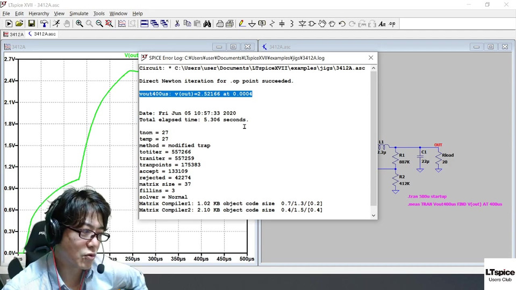Switch to the 3412A waveform tab
Image resolution: width=516 pixels, height=290 pixels.
pos(13,34)
